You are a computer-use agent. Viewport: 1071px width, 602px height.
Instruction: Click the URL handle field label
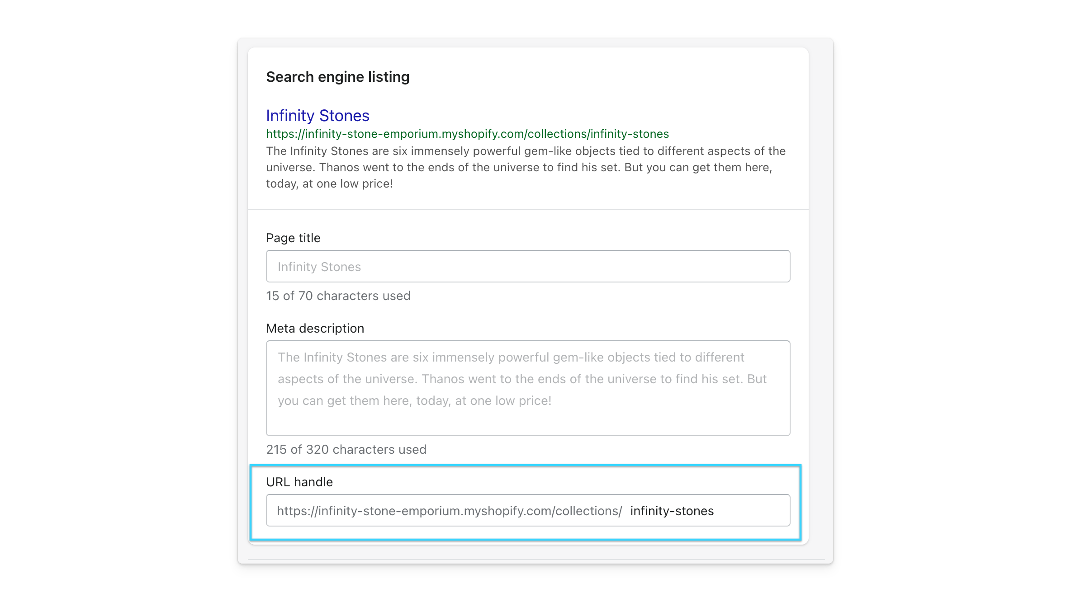click(299, 482)
